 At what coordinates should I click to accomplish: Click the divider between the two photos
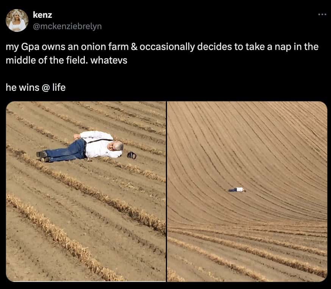pyautogui.click(x=167, y=191)
